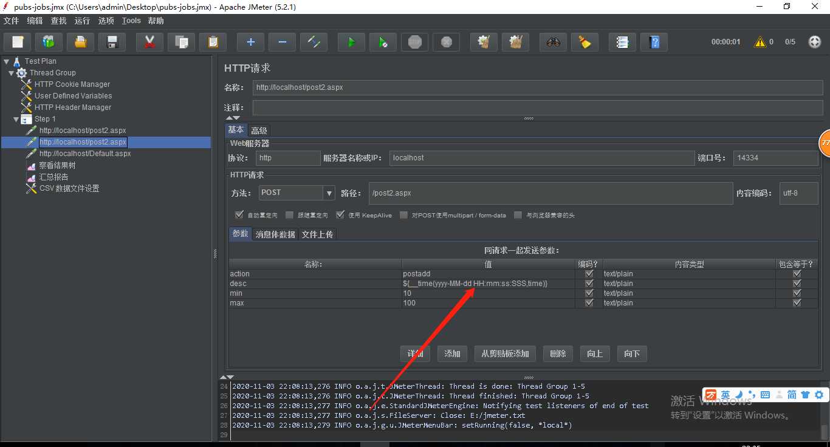Screen dimensions: 830x447
Task: Click the 删除 button
Action: pos(558,353)
